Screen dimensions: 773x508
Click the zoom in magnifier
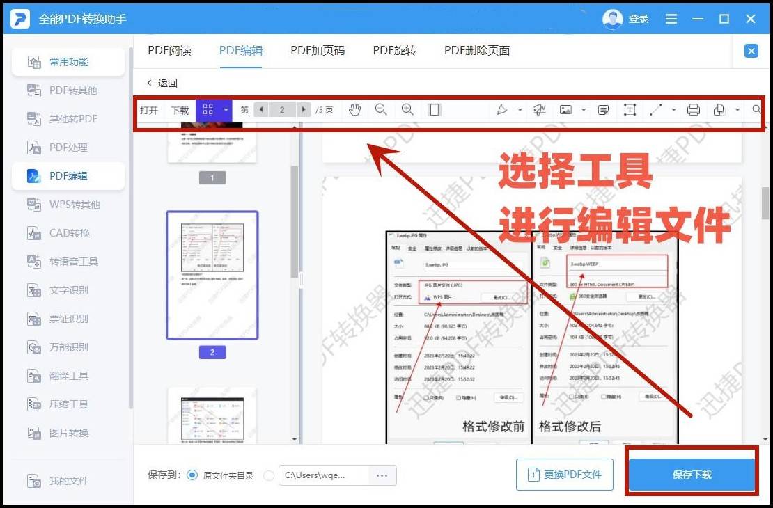click(407, 109)
